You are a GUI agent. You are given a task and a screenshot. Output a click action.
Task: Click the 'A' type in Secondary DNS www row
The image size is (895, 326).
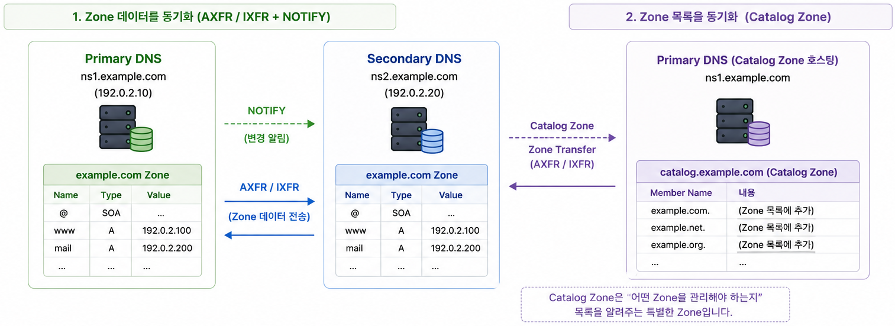click(401, 231)
